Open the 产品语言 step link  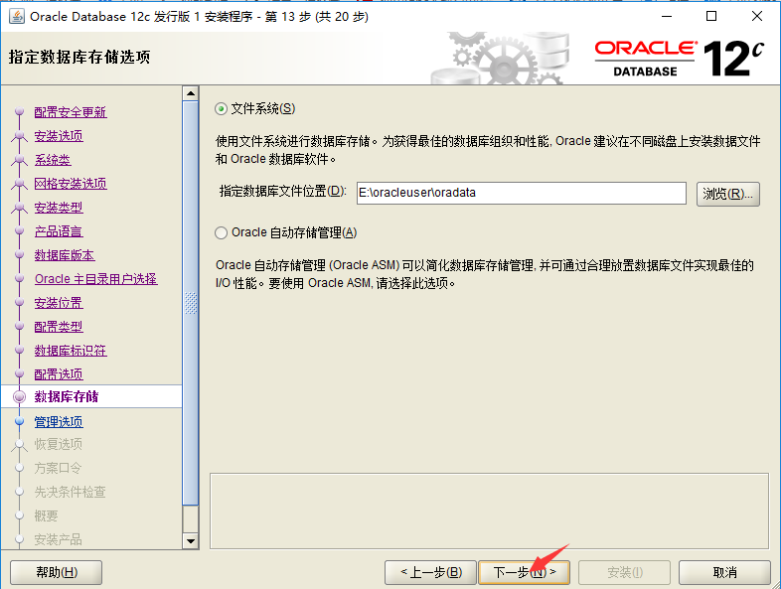click(x=59, y=231)
